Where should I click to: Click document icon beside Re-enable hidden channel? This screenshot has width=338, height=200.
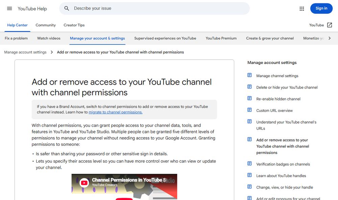tap(250, 98)
